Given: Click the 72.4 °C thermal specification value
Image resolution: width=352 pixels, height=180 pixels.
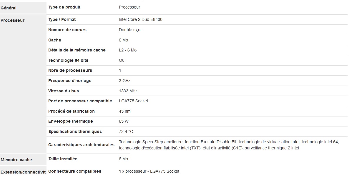Looking at the screenshot, I should (126, 131).
